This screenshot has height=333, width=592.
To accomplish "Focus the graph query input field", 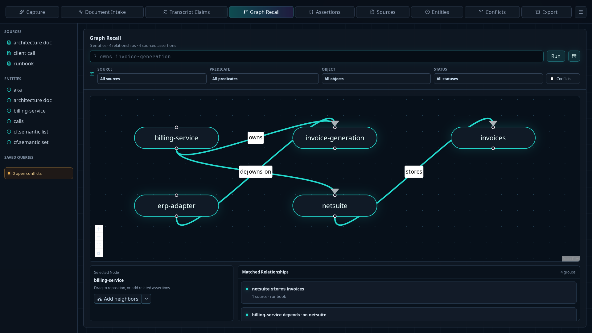I will click(316, 56).
